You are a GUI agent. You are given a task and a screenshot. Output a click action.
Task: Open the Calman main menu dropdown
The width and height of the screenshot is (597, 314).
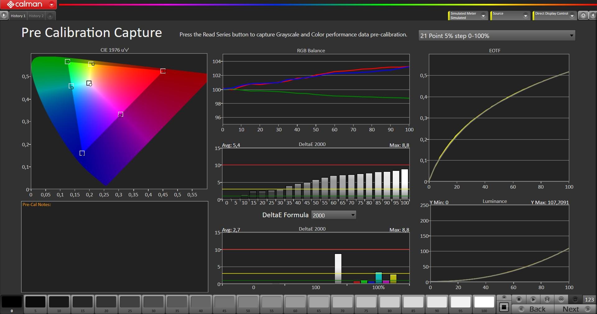pyautogui.click(x=52, y=4)
